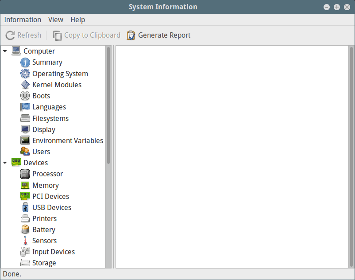
Task: Click the USB Devices stick icon
Action: (x=25, y=207)
